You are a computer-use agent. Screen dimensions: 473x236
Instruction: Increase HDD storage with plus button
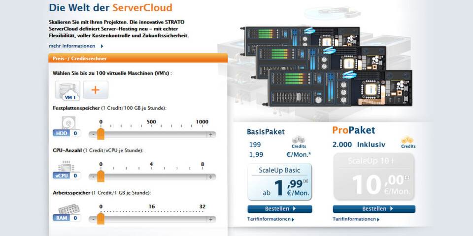tap(211, 135)
